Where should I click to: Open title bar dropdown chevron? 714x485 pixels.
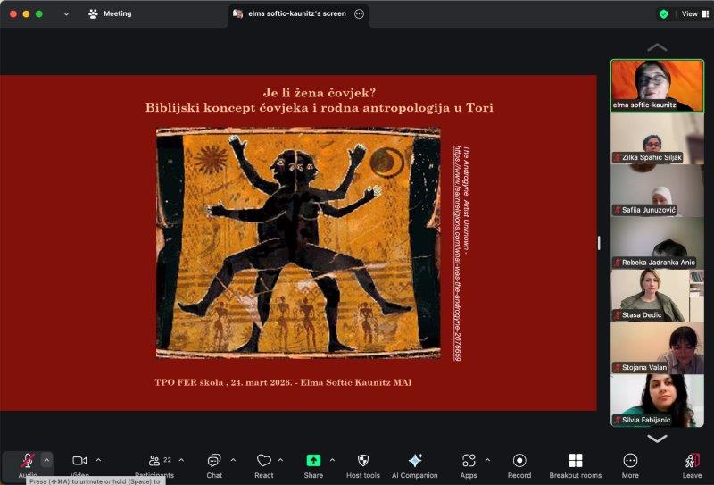[x=66, y=14]
